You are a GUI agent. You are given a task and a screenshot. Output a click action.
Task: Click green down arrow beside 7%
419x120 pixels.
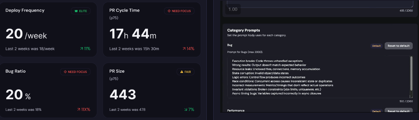[185, 109]
